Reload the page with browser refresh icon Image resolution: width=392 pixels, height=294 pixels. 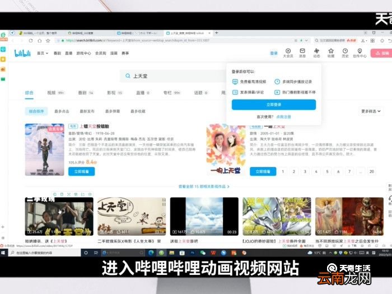[31, 40]
